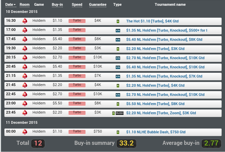Click the 16:30 start time
This screenshot has height=152, width=225.
tap(11, 20)
